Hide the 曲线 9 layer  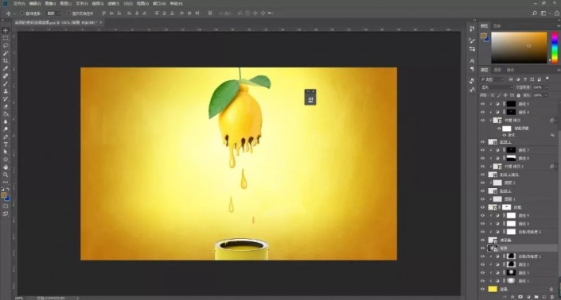click(483, 215)
